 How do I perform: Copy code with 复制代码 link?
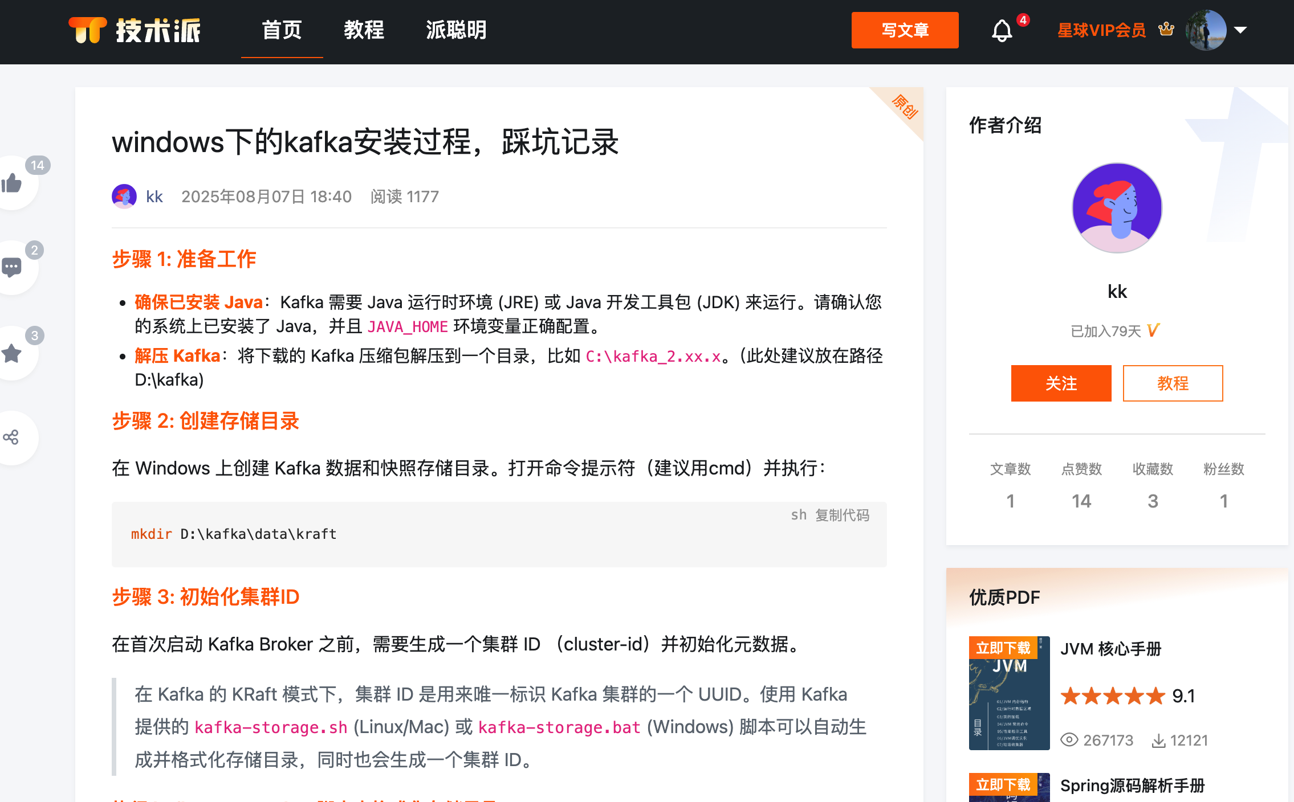pyautogui.click(x=842, y=515)
